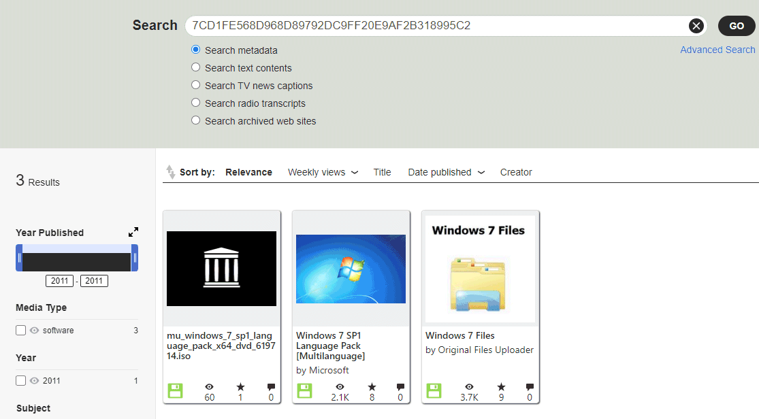The image size is (759, 419).
Task: Open the Windows 7 Files folder thumbnail
Action: [x=480, y=269]
